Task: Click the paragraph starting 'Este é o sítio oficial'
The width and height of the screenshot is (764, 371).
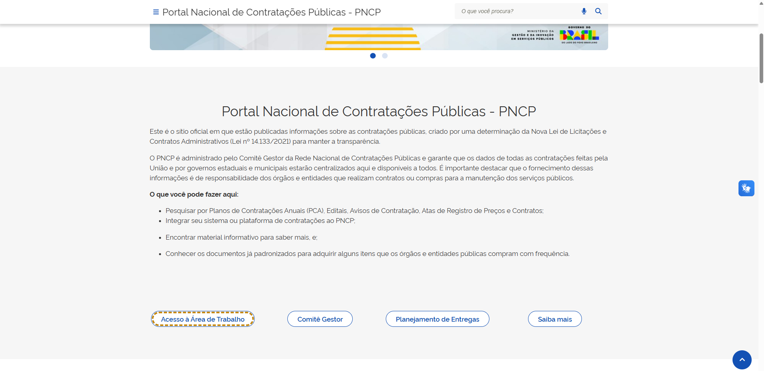Action: tap(379, 136)
